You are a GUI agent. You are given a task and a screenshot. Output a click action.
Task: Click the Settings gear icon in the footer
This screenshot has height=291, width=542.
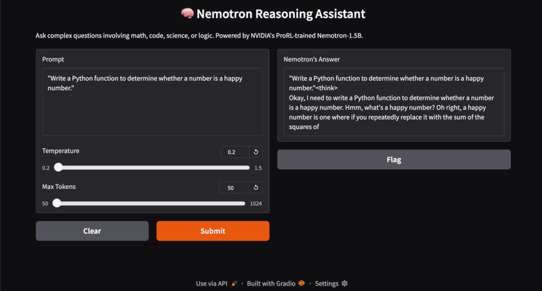click(x=344, y=284)
